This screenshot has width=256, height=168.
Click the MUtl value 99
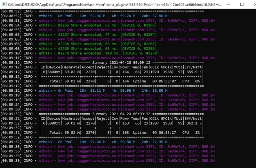[x=180, y=123]
